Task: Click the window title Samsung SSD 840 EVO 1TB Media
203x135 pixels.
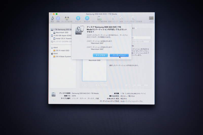Action: point(101,14)
